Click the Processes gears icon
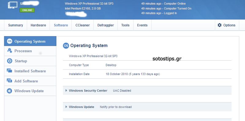 [x=9, y=50]
